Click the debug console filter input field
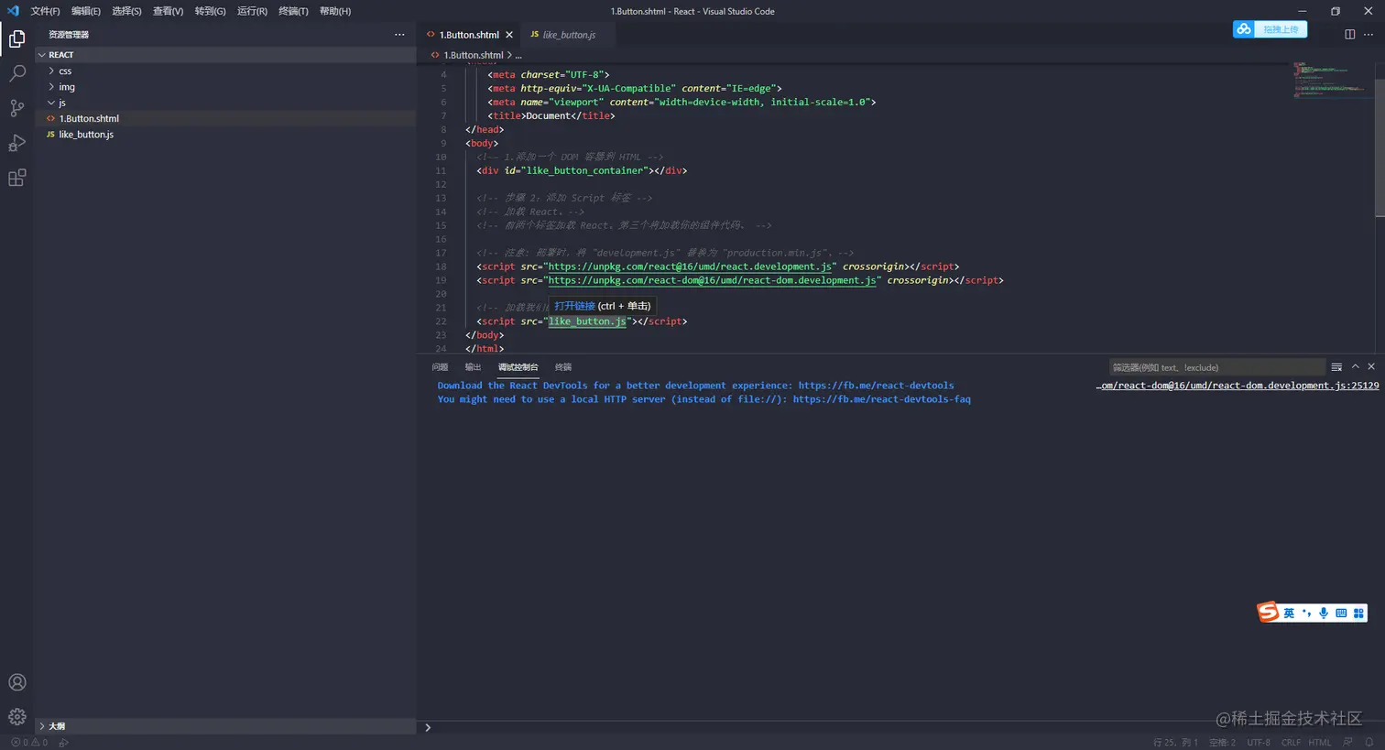 (x=1215, y=367)
